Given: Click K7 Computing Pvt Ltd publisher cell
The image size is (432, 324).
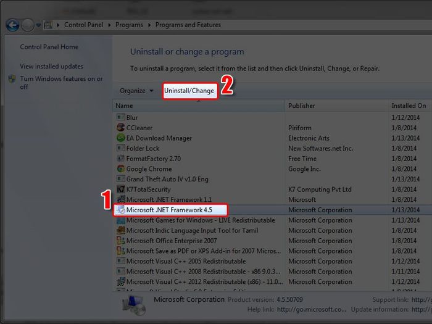Looking at the screenshot, I should click(320, 189).
